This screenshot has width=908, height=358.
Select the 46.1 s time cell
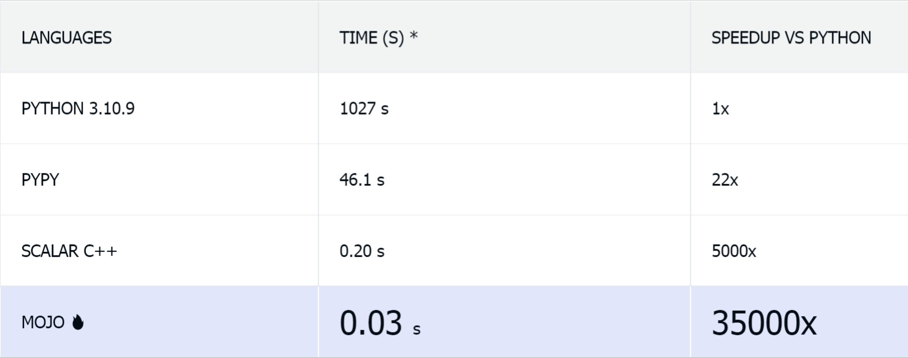362,180
